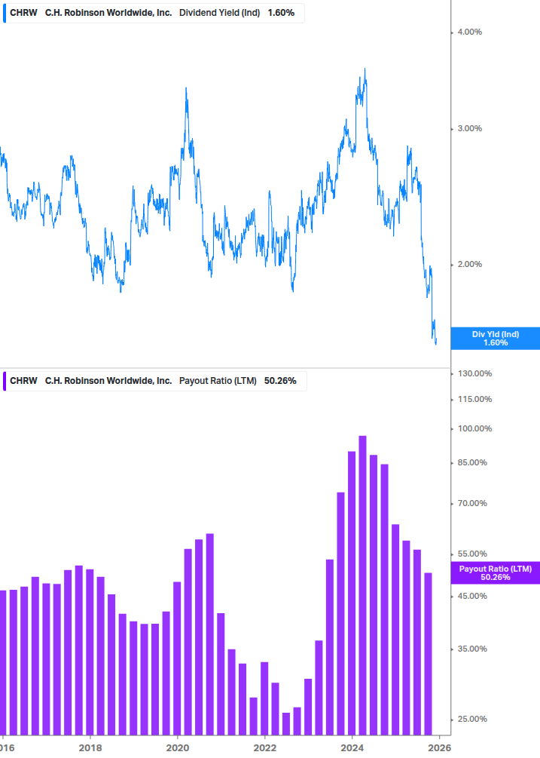Click CHRW ticker in Dividend Yield legend
The image size is (540, 758).
[x=23, y=13]
